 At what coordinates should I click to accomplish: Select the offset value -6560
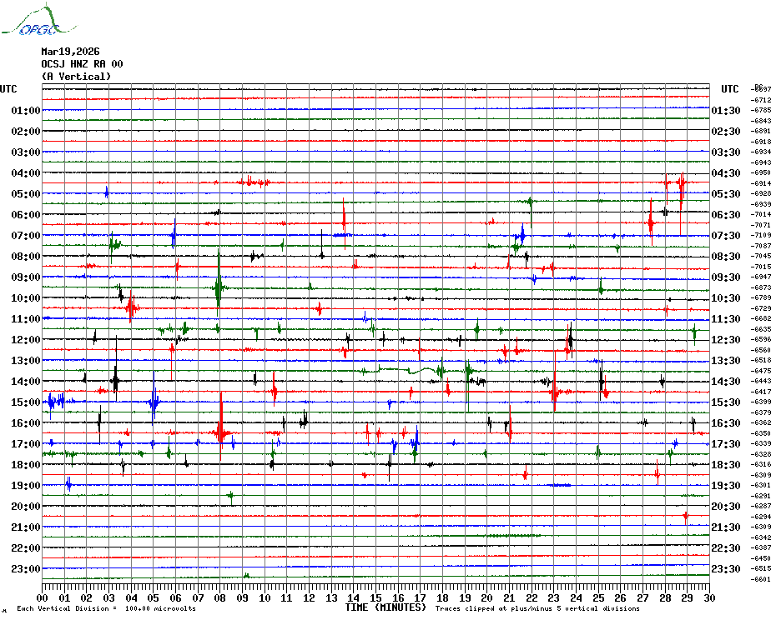click(761, 350)
